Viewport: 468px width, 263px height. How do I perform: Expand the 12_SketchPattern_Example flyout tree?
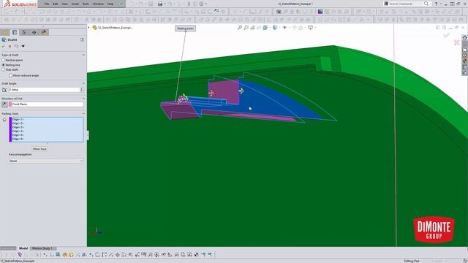(88, 28)
